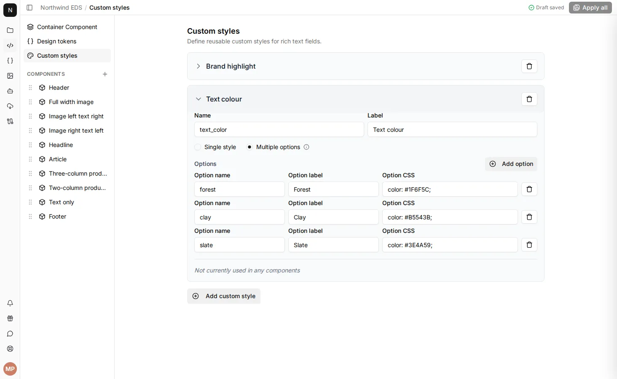Screen dimensions: 617x379
Task: Open the image assets icon in the left rail
Action: click(x=10, y=76)
